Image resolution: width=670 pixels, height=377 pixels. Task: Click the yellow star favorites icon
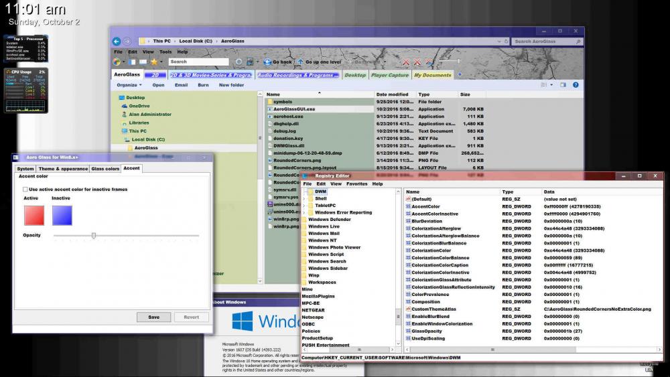(153, 62)
